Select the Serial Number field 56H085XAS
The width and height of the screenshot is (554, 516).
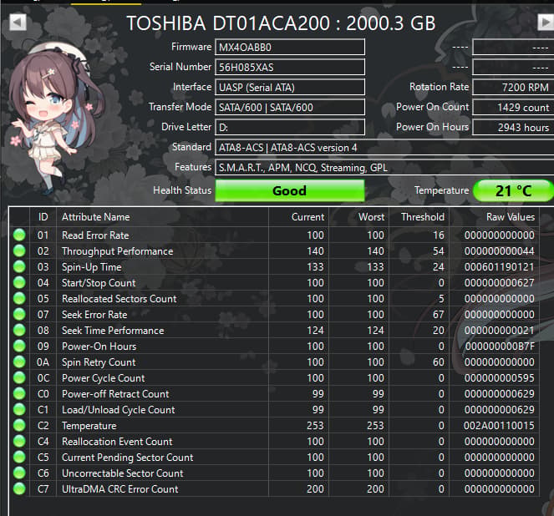(x=290, y=67)
